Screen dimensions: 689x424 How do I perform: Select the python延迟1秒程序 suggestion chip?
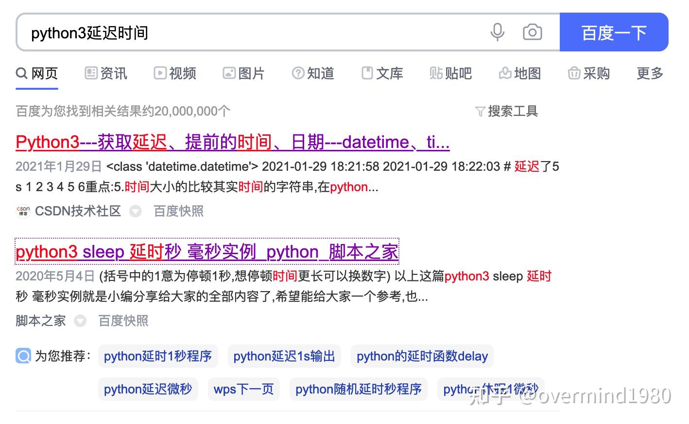tap(157, 356)
